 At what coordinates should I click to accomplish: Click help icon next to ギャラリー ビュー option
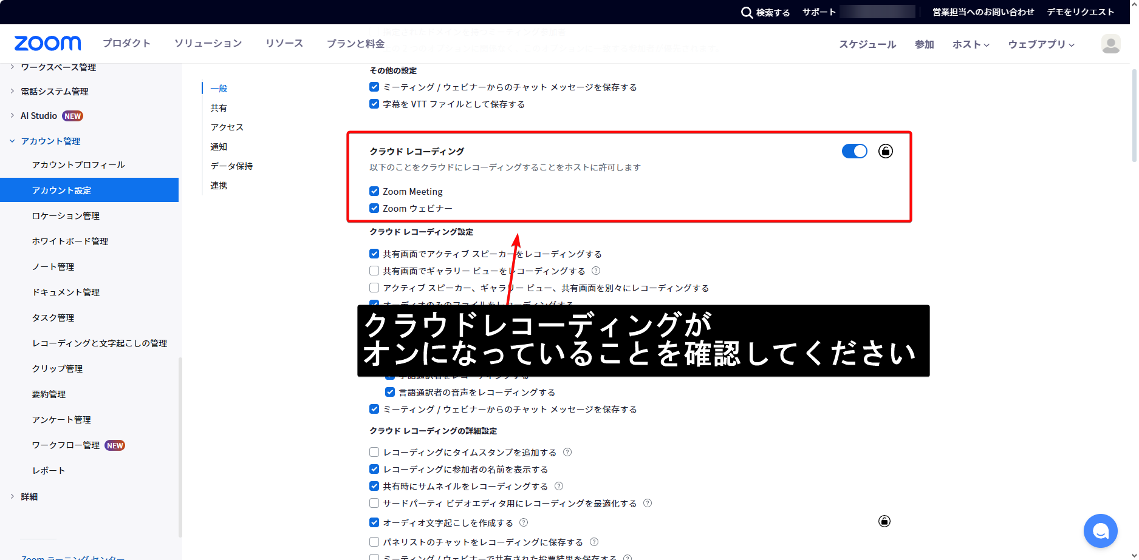596,271
